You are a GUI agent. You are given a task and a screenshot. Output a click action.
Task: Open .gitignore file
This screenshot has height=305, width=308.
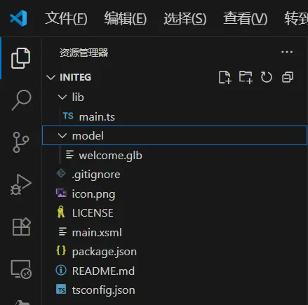[x=96, y=175]
